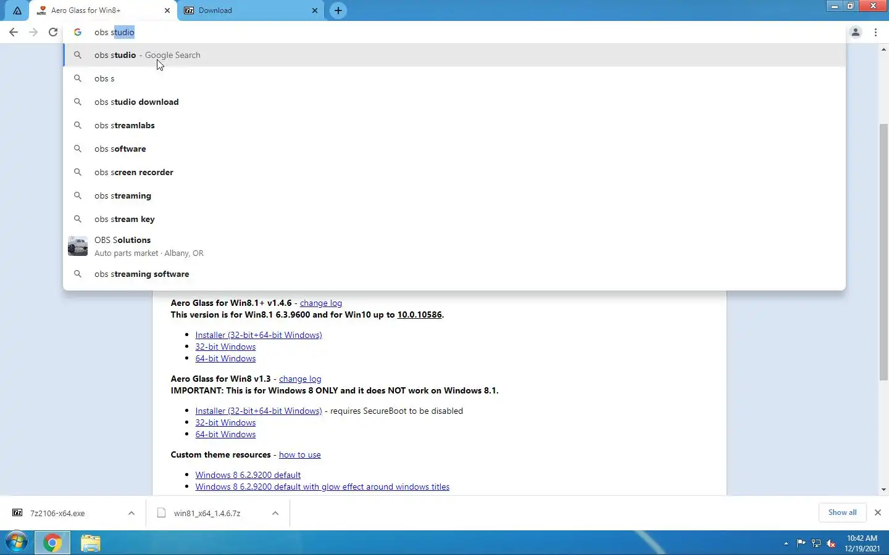Open the glow effect window titles theme link
The height and width of the screenshot is (555, 889).
pos(322,487)
